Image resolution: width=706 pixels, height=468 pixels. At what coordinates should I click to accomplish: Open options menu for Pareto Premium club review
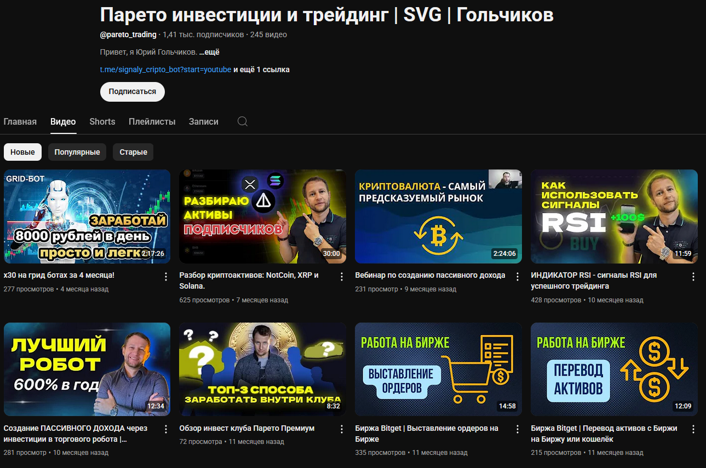click(341, 430)
